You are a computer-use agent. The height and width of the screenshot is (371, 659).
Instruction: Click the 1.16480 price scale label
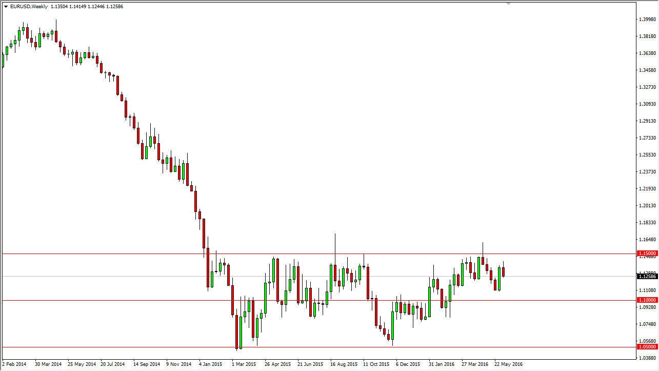pyautogui.click(x=648, y=240)
